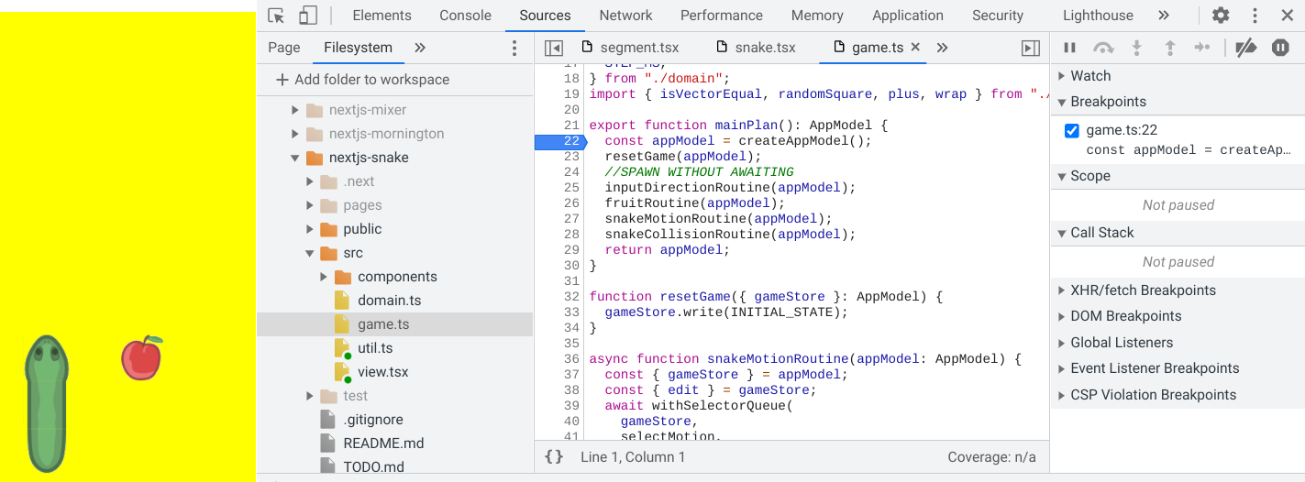This screenshot has width=1305, height=482.
Task: Activate the inspect element picker icon
Action: [276, 16]
